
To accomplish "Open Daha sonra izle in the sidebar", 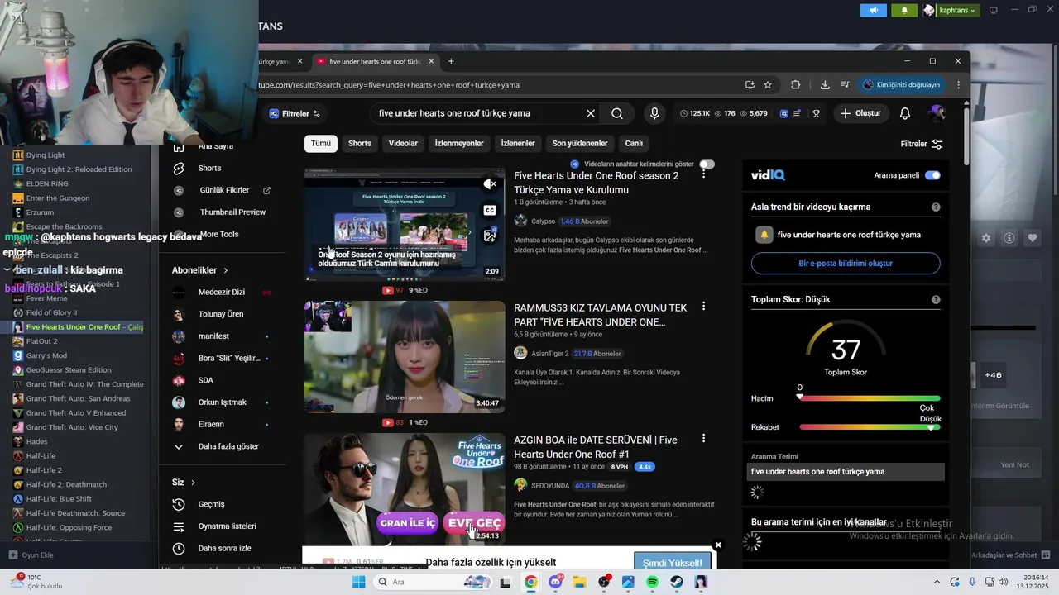I will pos(223,548).
